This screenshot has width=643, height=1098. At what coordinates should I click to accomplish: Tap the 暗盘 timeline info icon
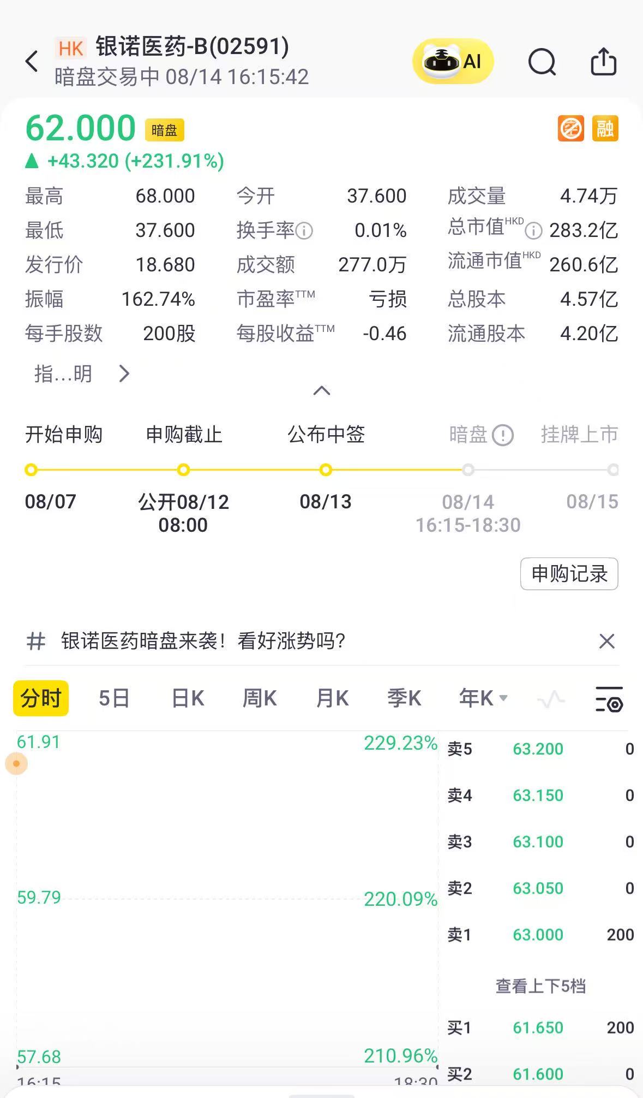502,435
